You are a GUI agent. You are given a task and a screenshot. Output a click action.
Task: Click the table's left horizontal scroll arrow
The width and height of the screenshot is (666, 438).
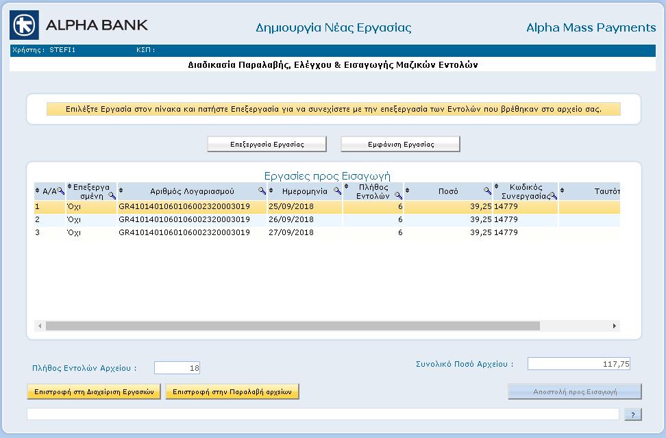click(40, 326)
